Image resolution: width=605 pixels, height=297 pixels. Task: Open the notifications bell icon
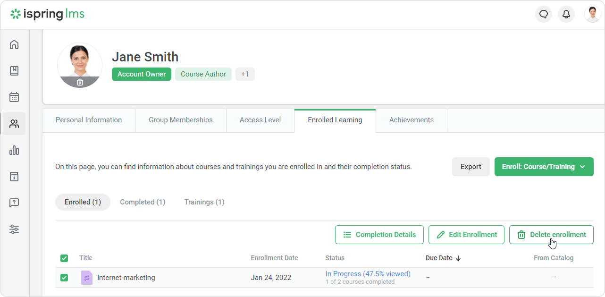(x=566, y=14)
